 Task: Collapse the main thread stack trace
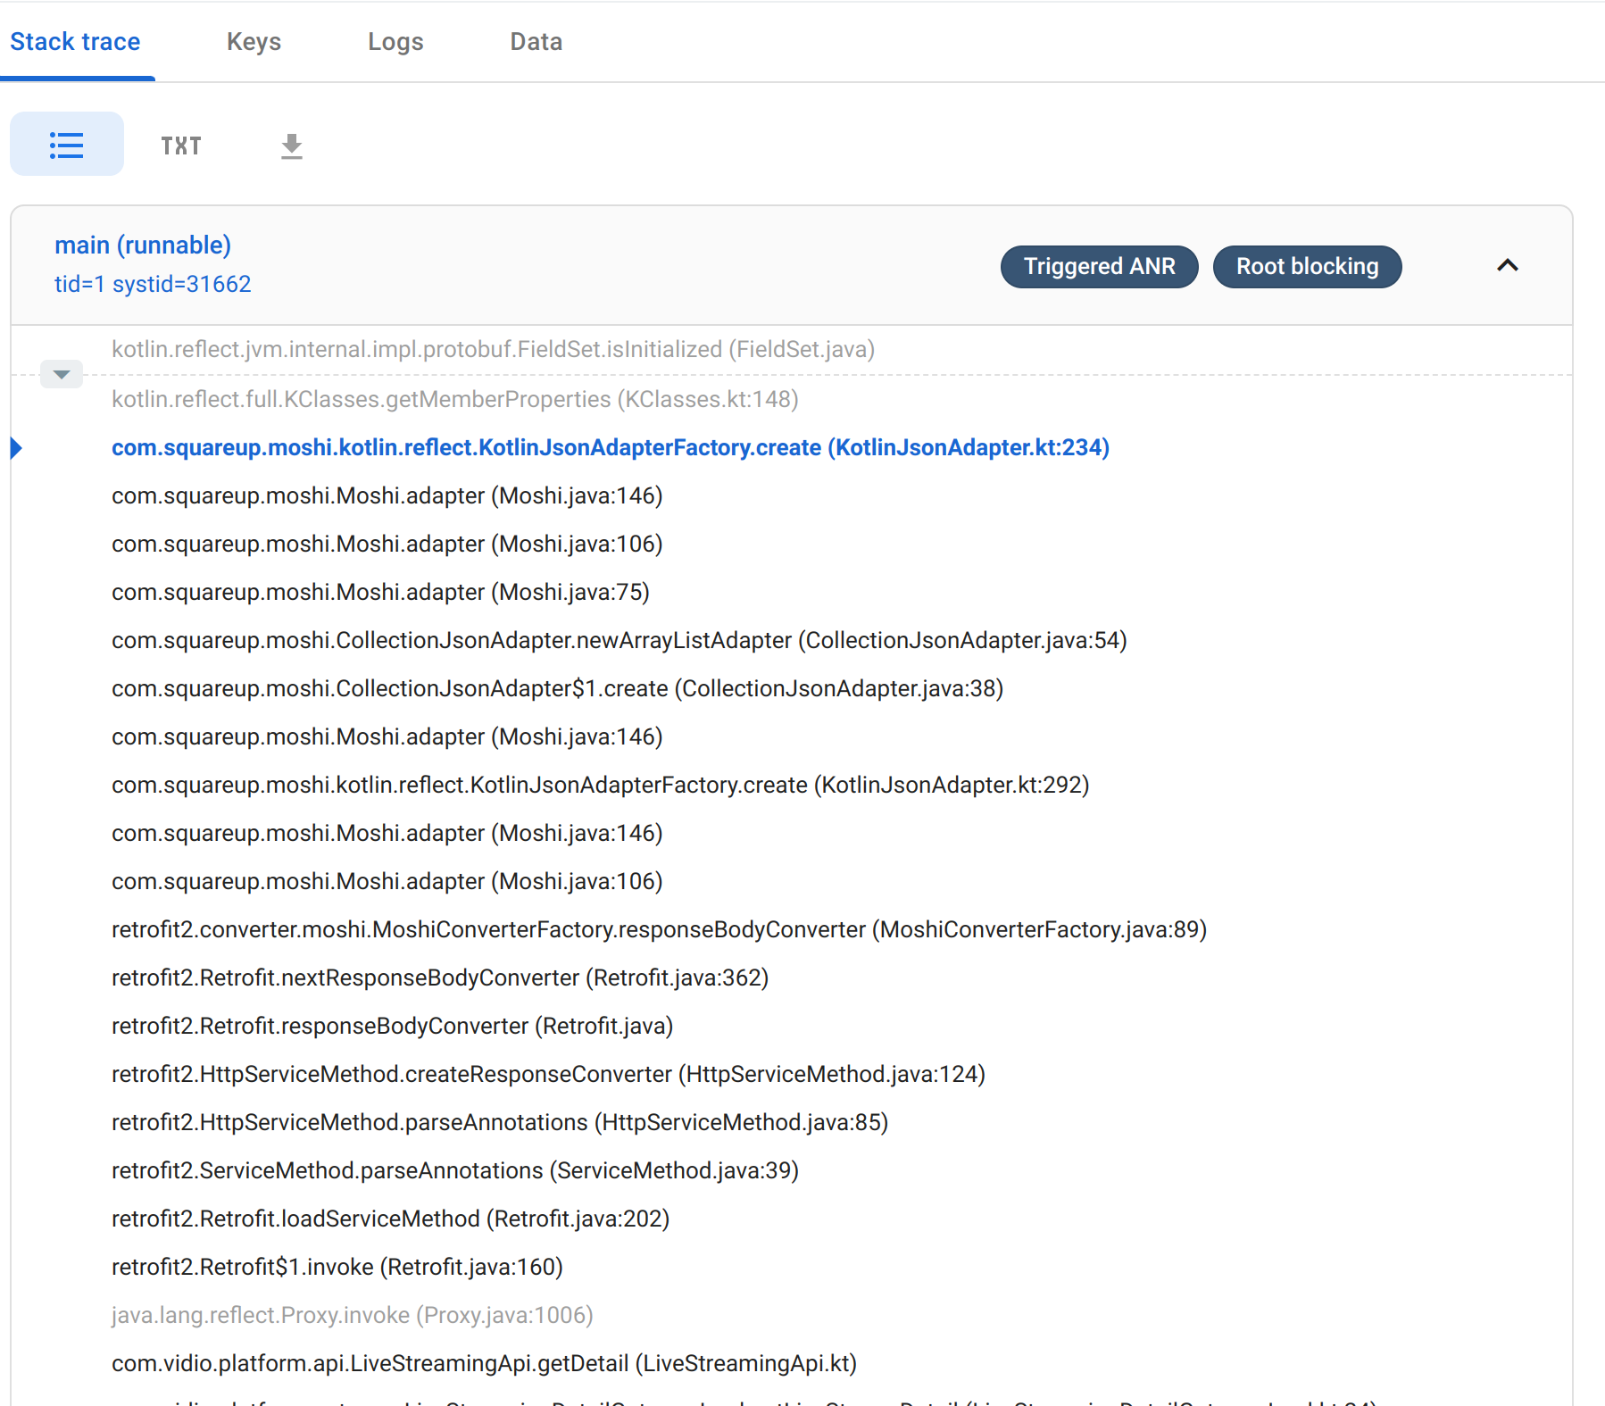(1508, 266)
